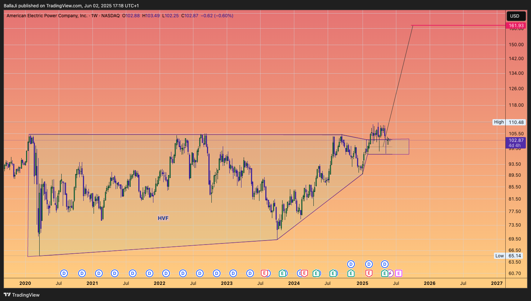Screen dimensions: 531x301
Task: Click the pink upcoming earnings E marker
Action: pos(399,273)
